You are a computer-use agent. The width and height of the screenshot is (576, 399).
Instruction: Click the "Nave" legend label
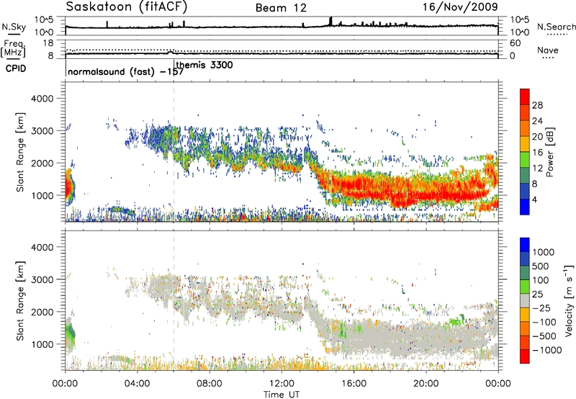coord(548,50)
